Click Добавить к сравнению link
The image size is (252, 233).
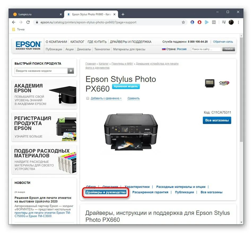(106, 98)
